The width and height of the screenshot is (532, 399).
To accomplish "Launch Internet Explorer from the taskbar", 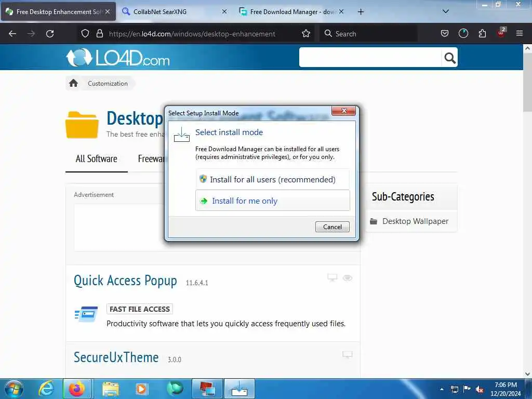I will 46,389.
